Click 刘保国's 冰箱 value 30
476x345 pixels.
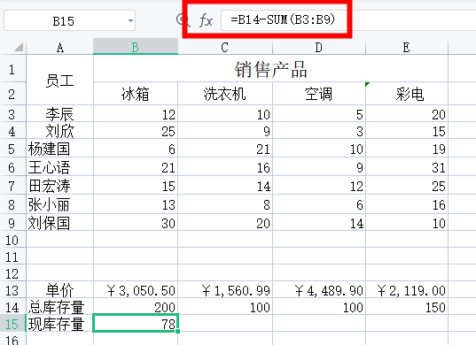point(136,223)
